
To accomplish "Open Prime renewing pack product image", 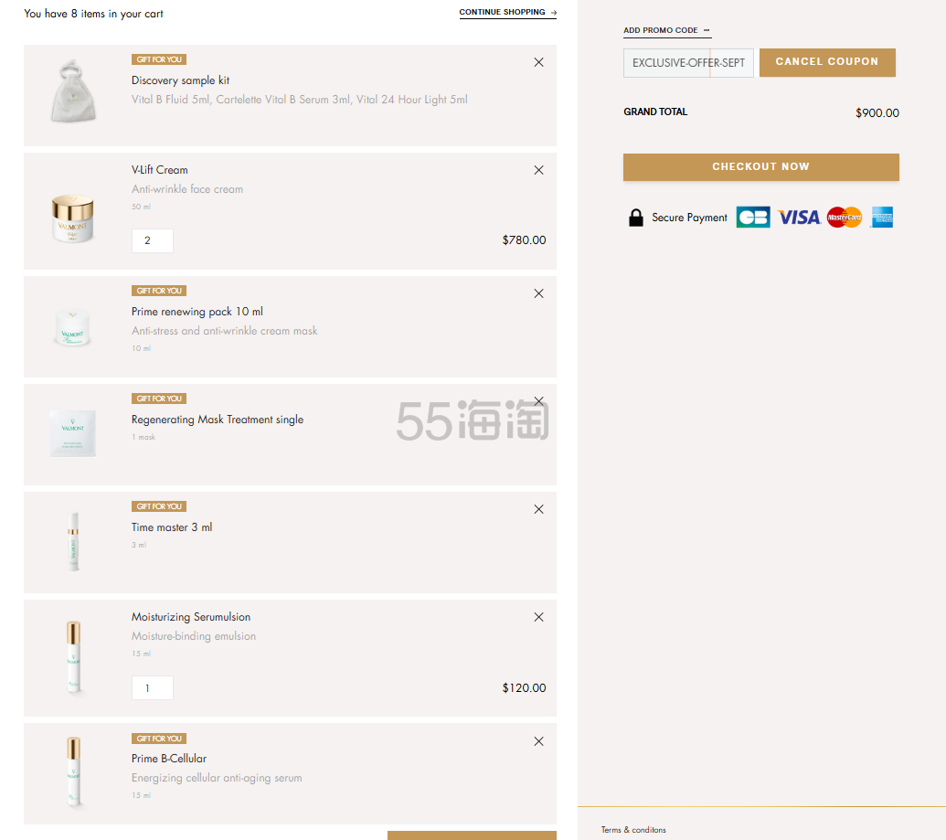I will [73, 327].
